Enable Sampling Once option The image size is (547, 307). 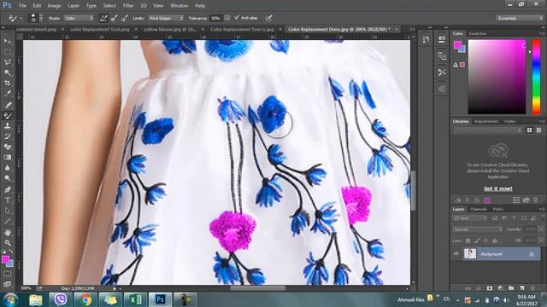(114, 18)
